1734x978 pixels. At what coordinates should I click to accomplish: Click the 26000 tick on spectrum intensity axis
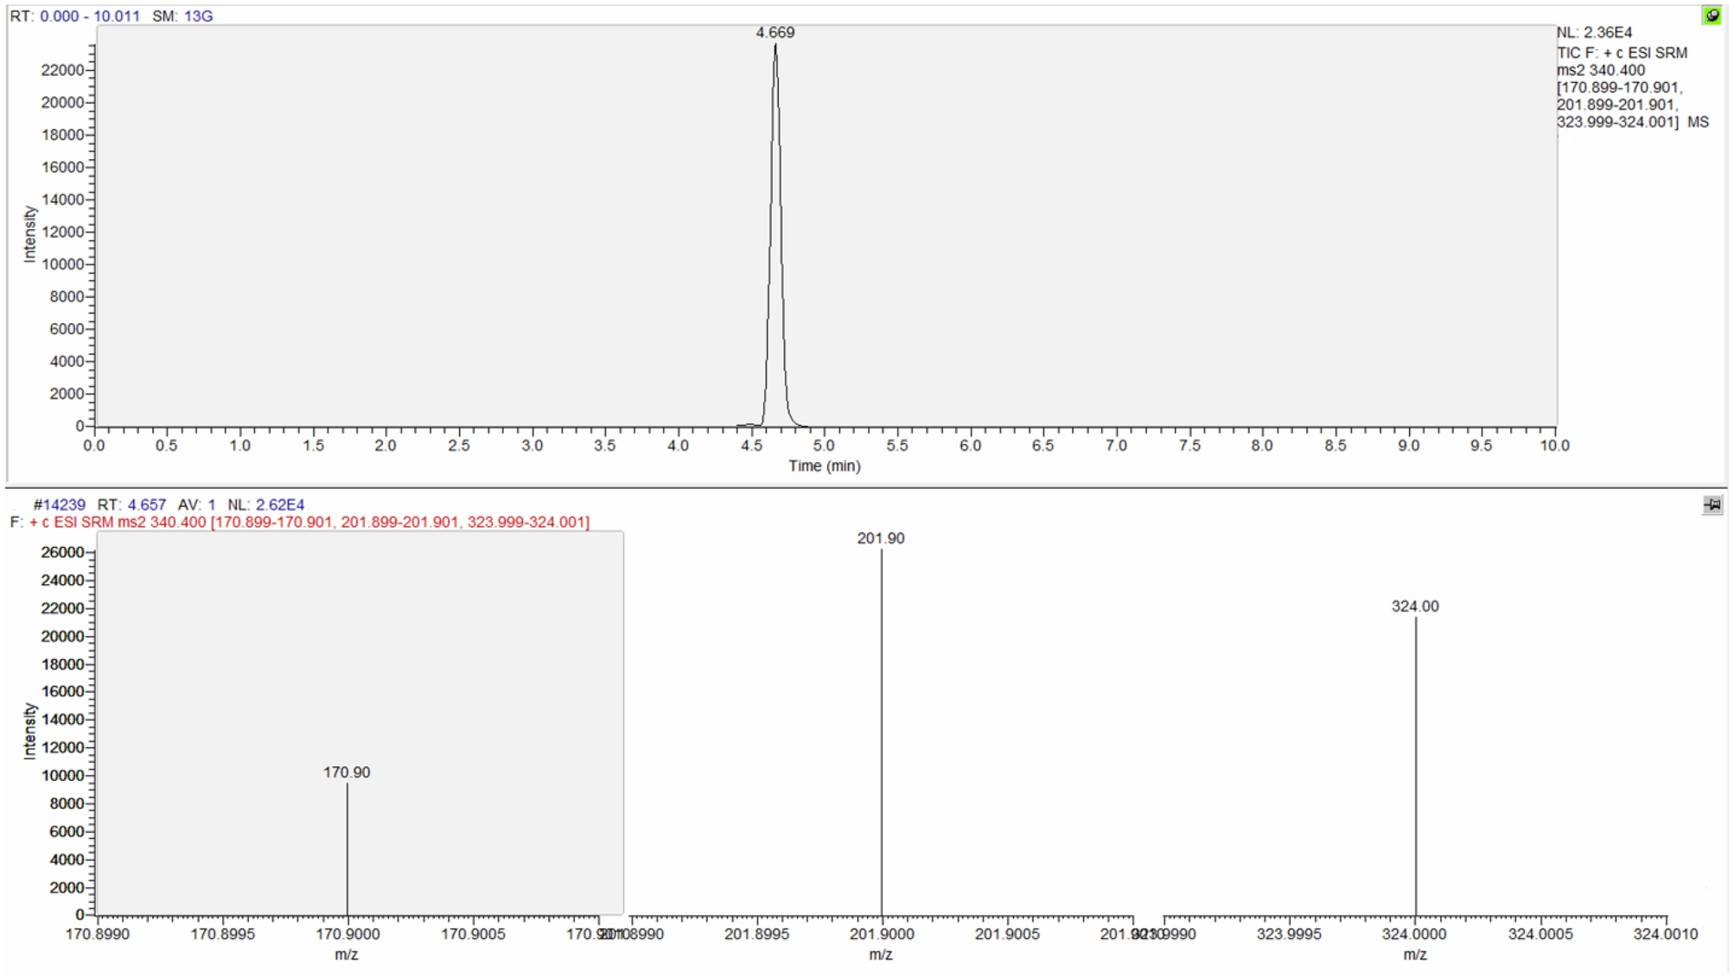tap(62, 552)
